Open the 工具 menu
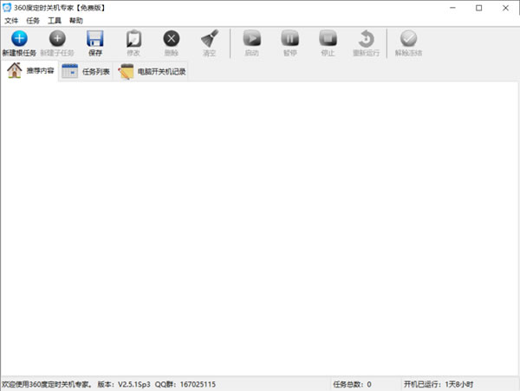Image resolution: width=520 pixels, height=391 pixels. click(55, 21)
